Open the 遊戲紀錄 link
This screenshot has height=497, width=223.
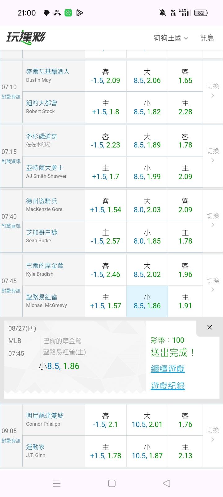click(x=168, y=386)
